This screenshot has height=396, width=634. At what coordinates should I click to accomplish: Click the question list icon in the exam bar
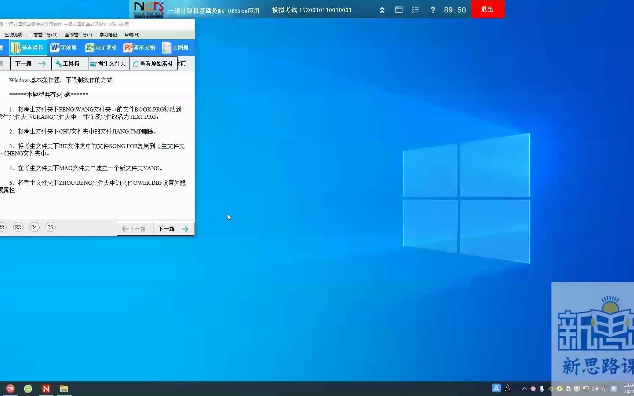coord(415,10)
